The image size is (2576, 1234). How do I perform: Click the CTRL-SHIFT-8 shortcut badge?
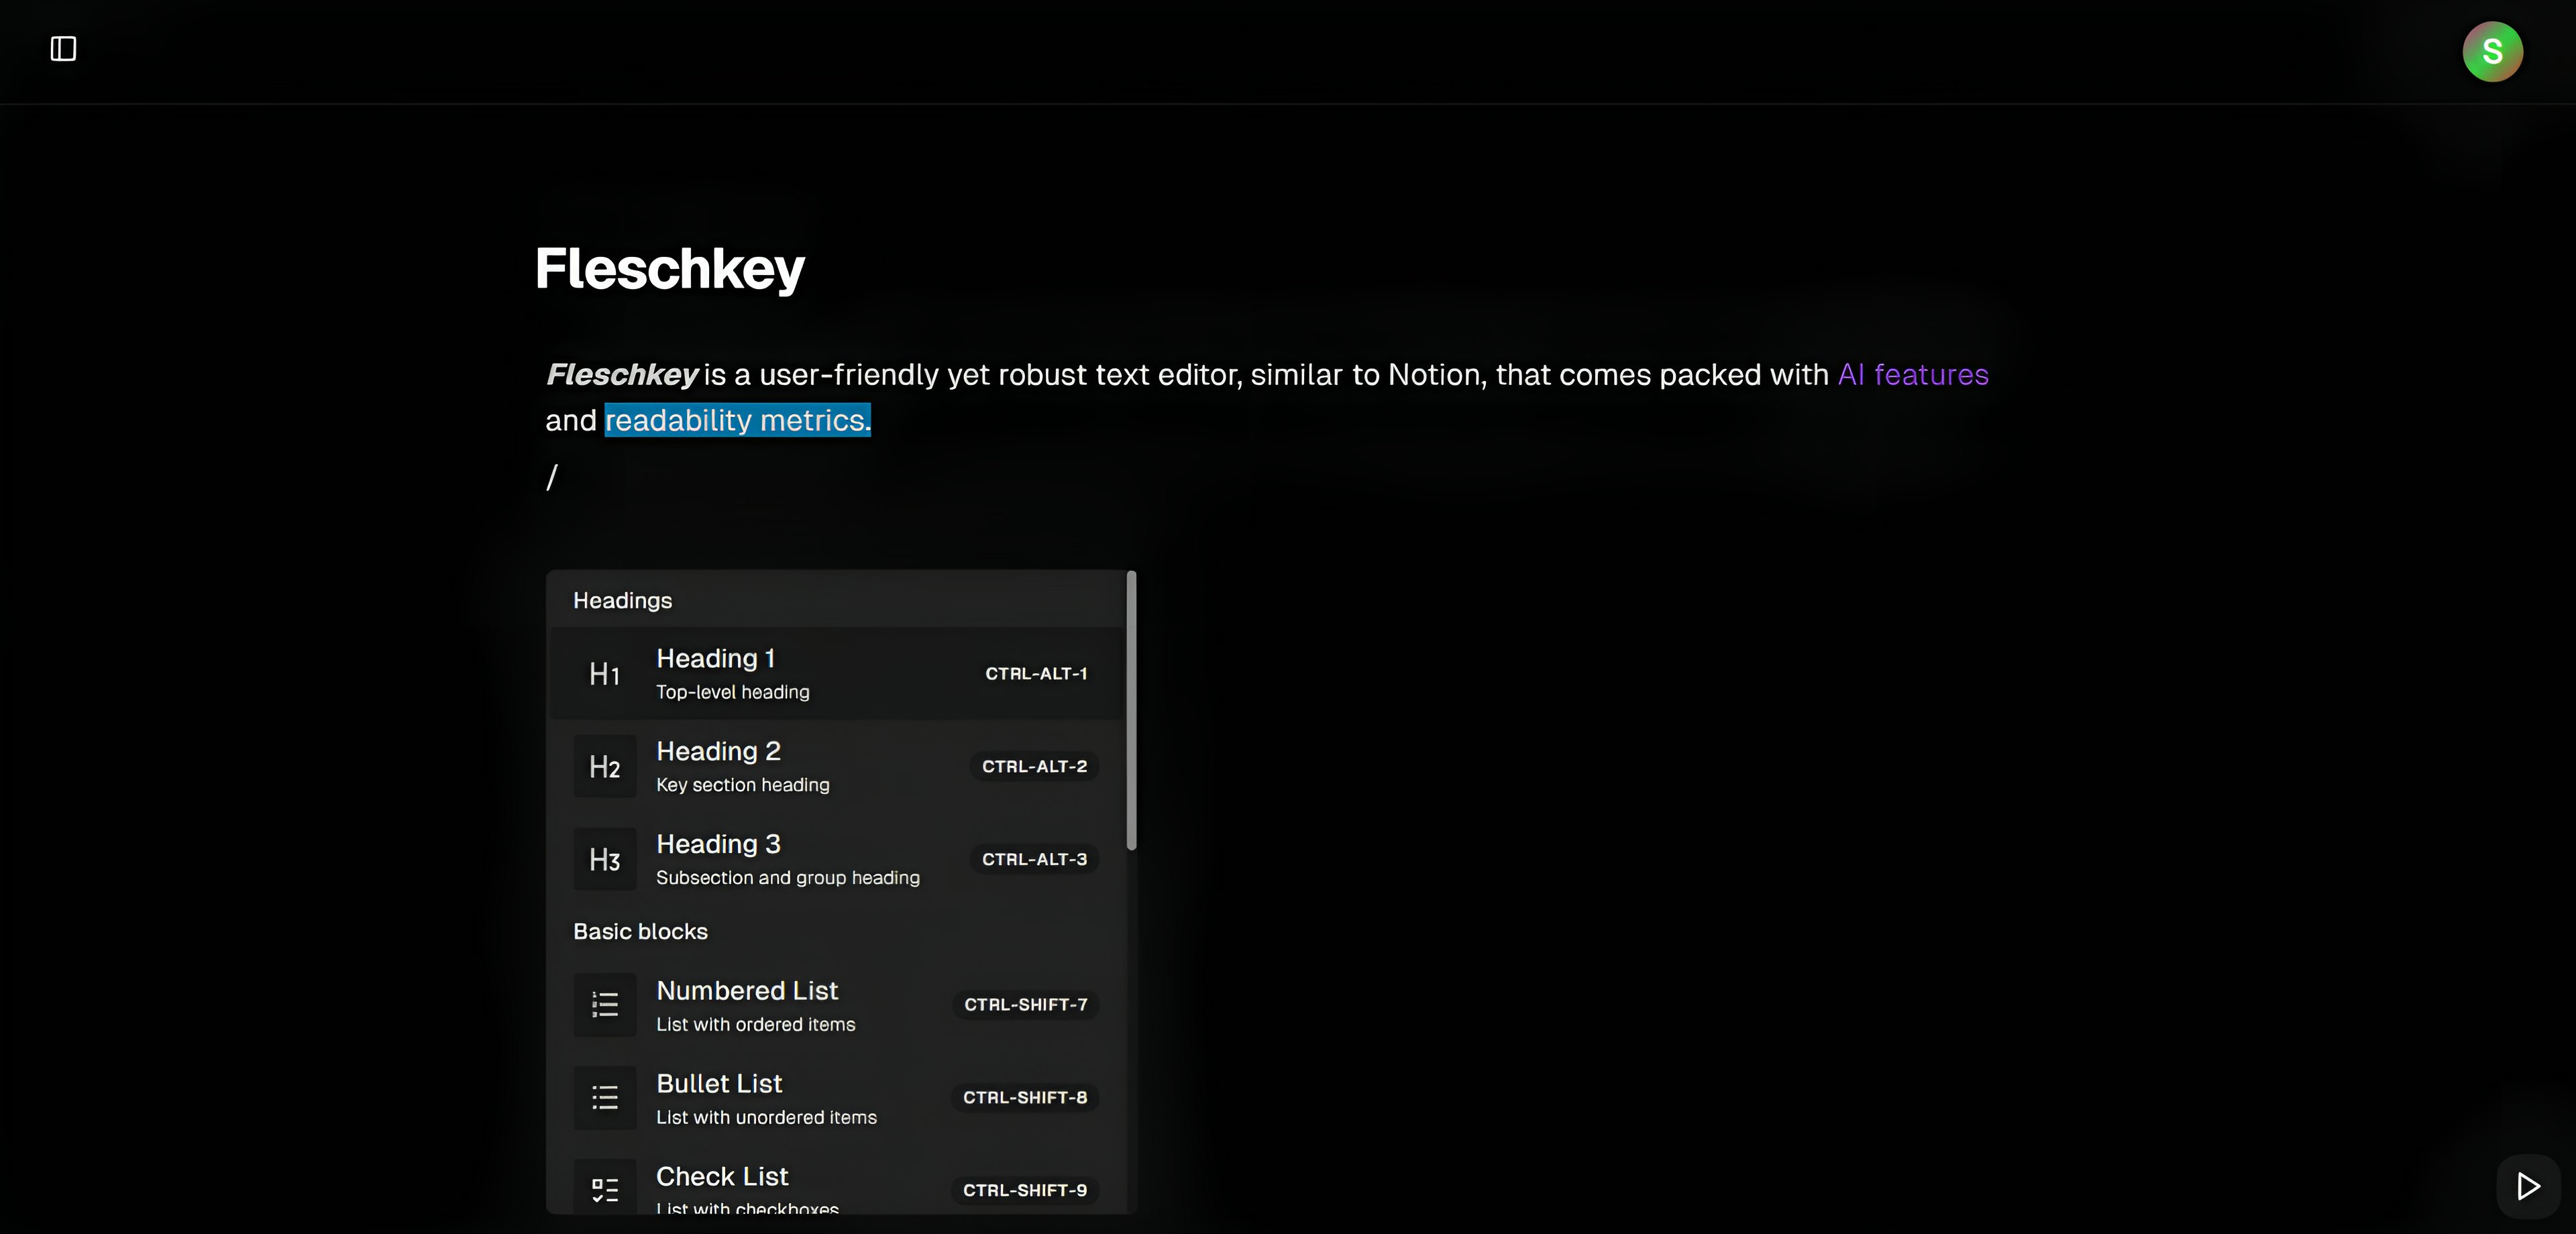[x=1025, y=1098]
